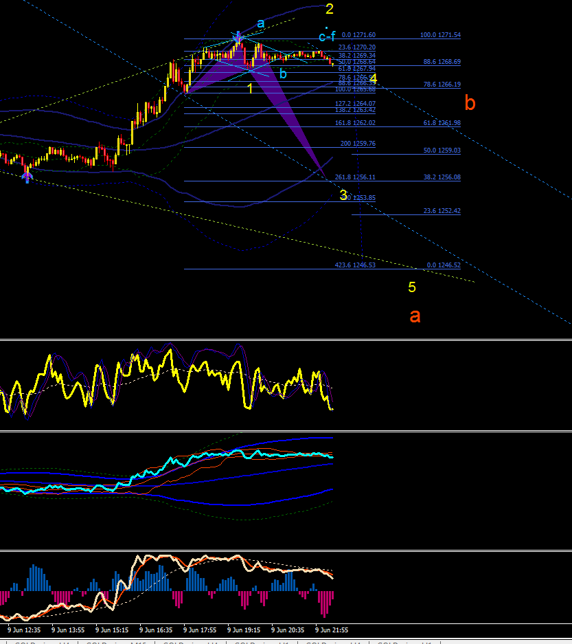
Task: Switch to the M15 chart tab
Action: 116,642
